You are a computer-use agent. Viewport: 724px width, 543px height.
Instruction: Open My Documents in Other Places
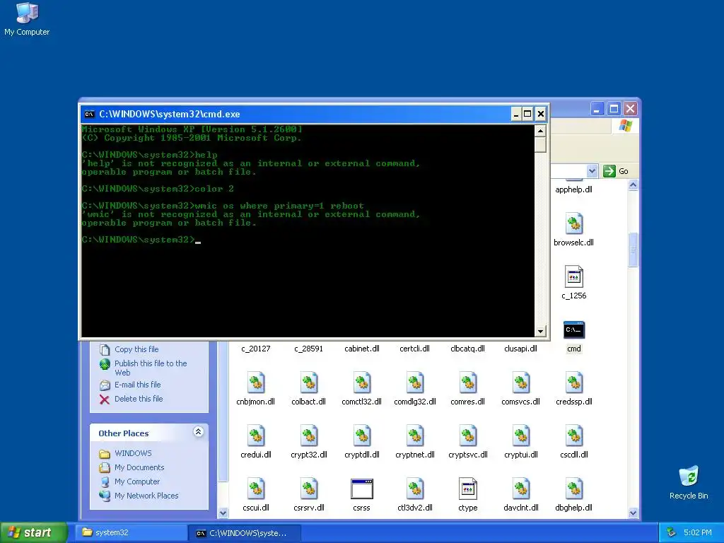(x=139, y=468)
